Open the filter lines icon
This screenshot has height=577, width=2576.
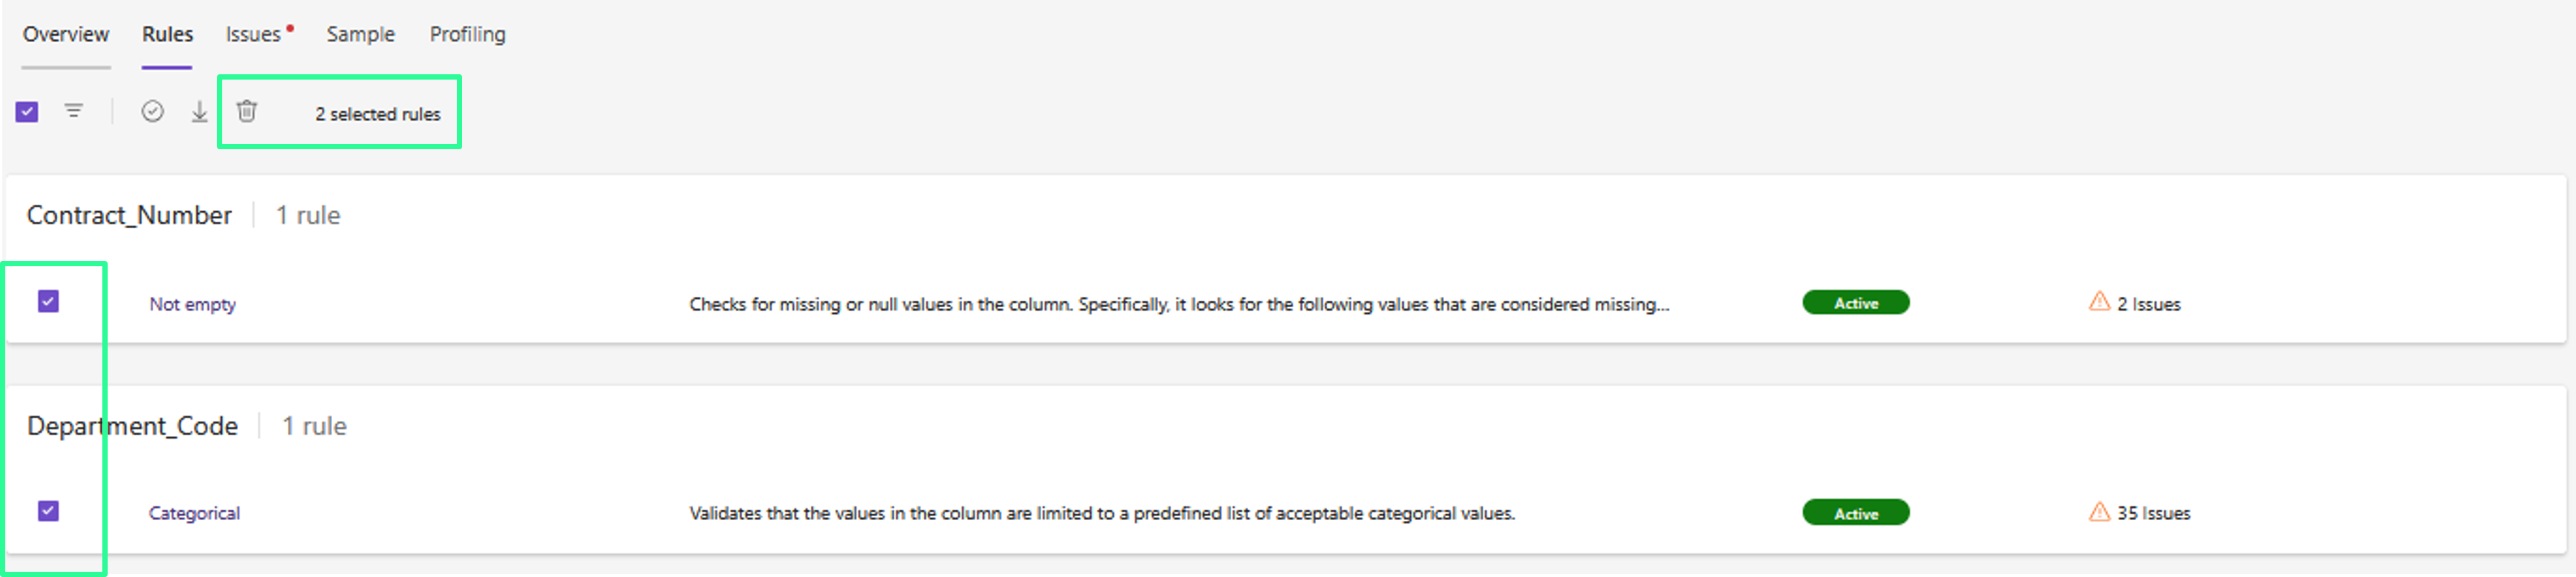[74, 111]
